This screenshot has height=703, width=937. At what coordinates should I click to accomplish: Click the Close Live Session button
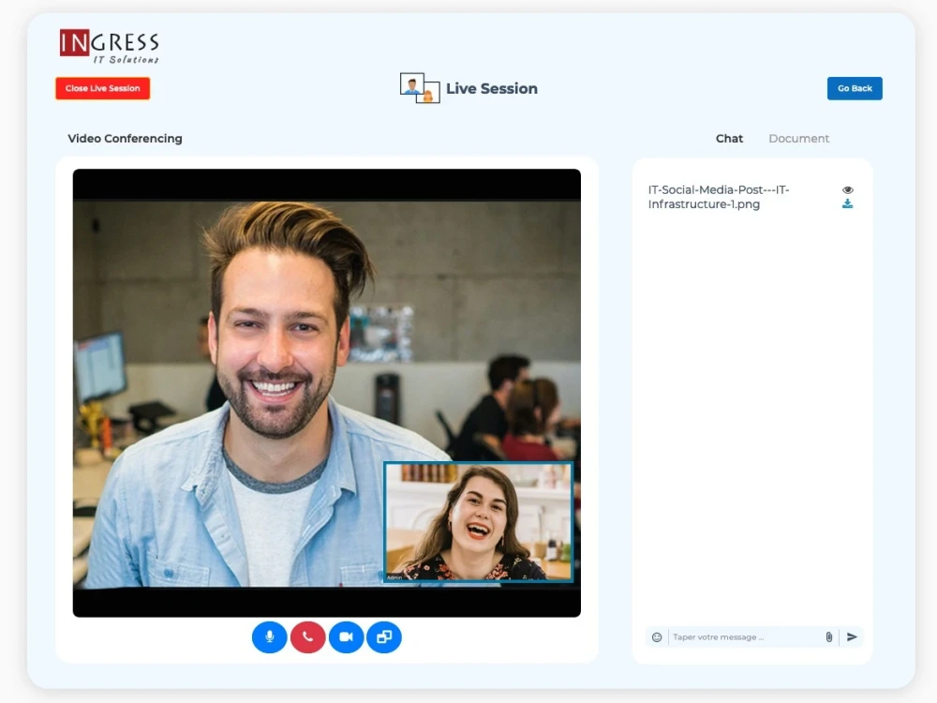(x=103, y=88)
